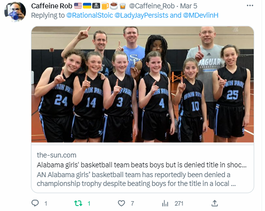
Task: Click the reply speech bubble icon
Action: point(35,203)
